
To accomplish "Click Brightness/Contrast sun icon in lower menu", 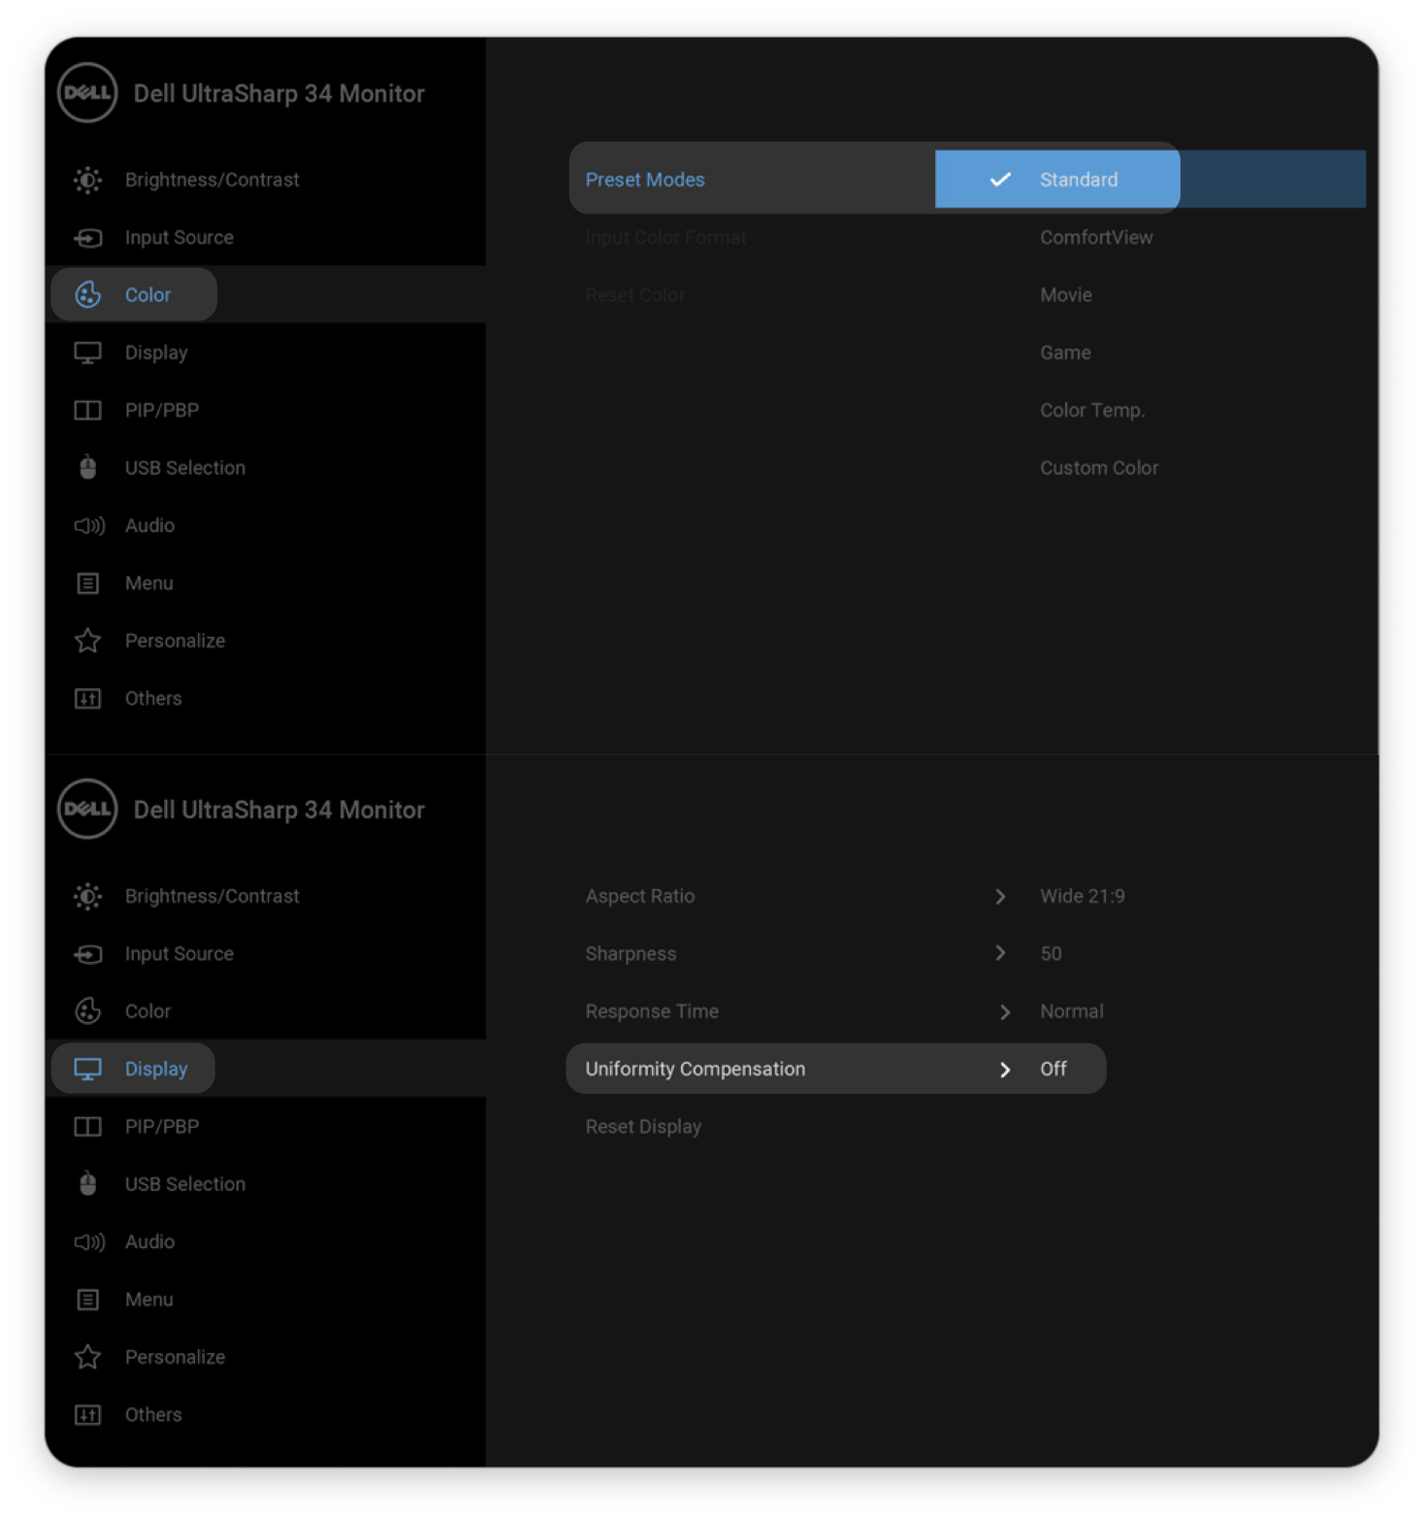I will tap(87, 896).
